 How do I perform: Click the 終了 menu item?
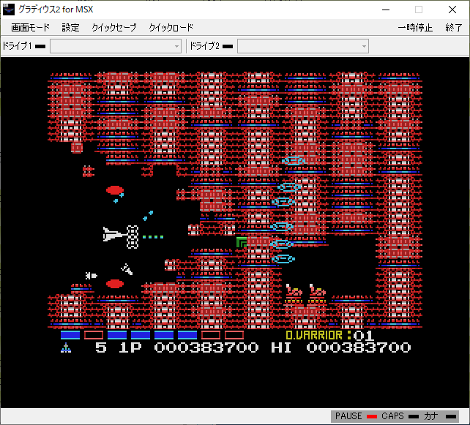tap(453, 28)
